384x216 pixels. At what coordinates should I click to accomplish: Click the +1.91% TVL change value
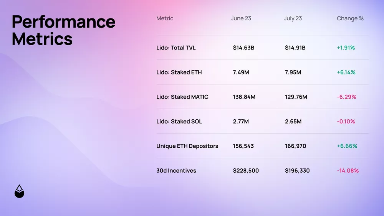point(346,48)
